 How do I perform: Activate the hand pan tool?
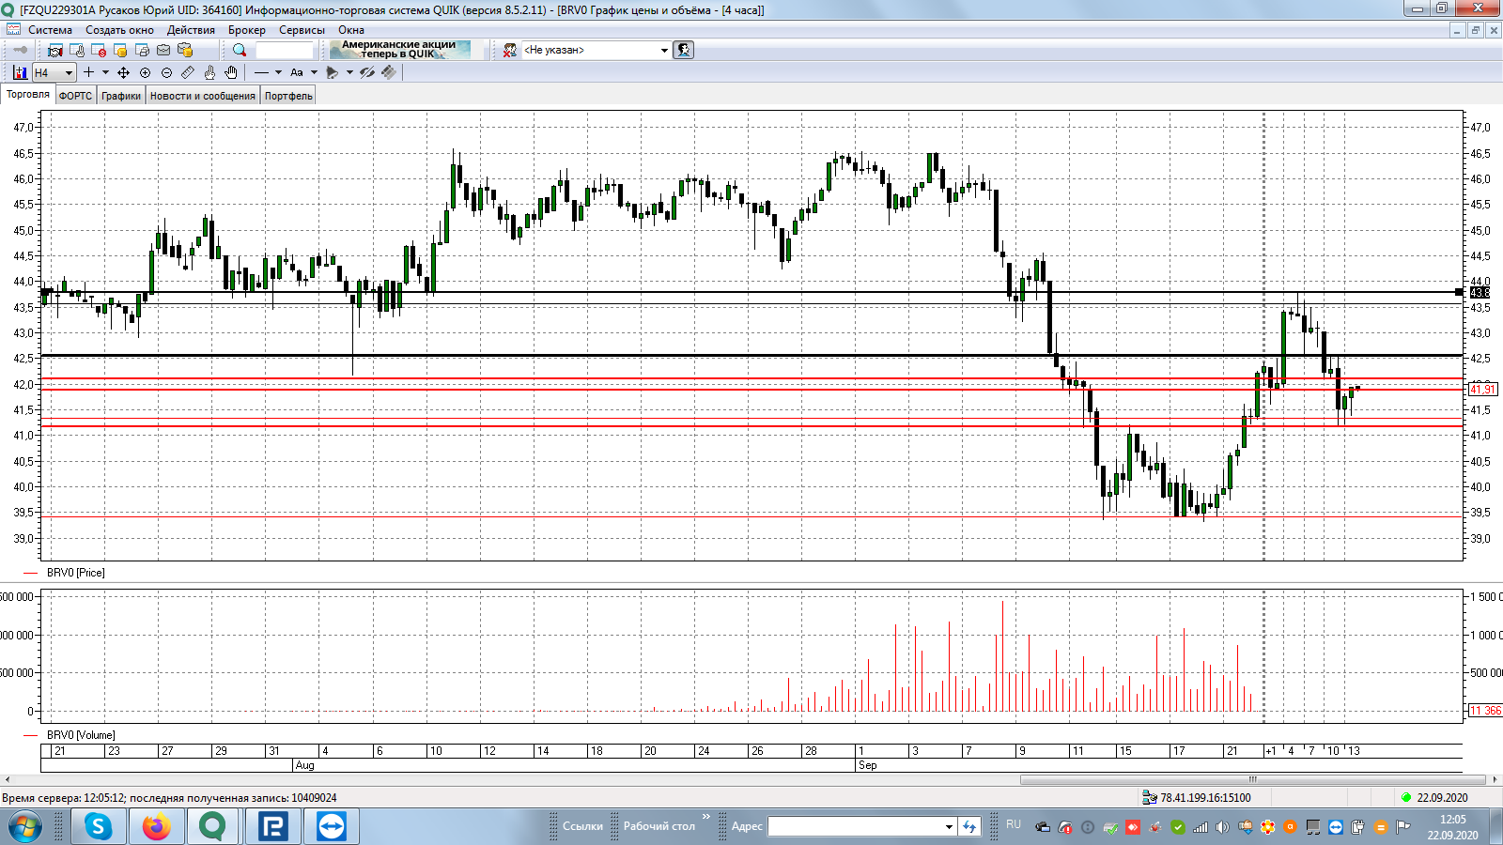pos(231,72)
